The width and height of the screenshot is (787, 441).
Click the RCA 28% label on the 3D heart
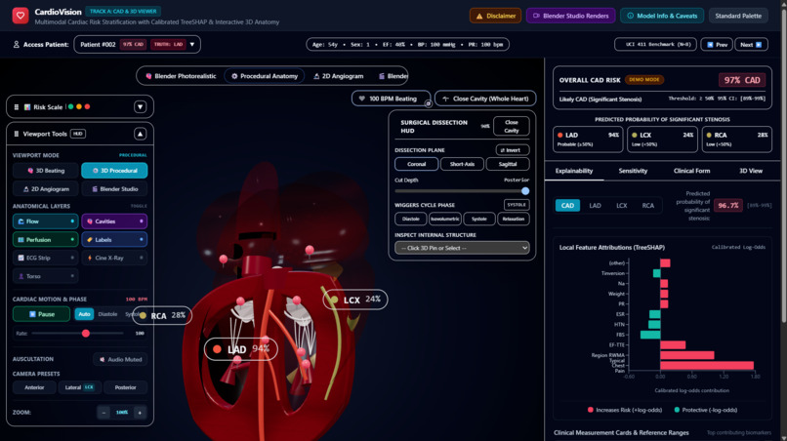[x=163, y=315]
